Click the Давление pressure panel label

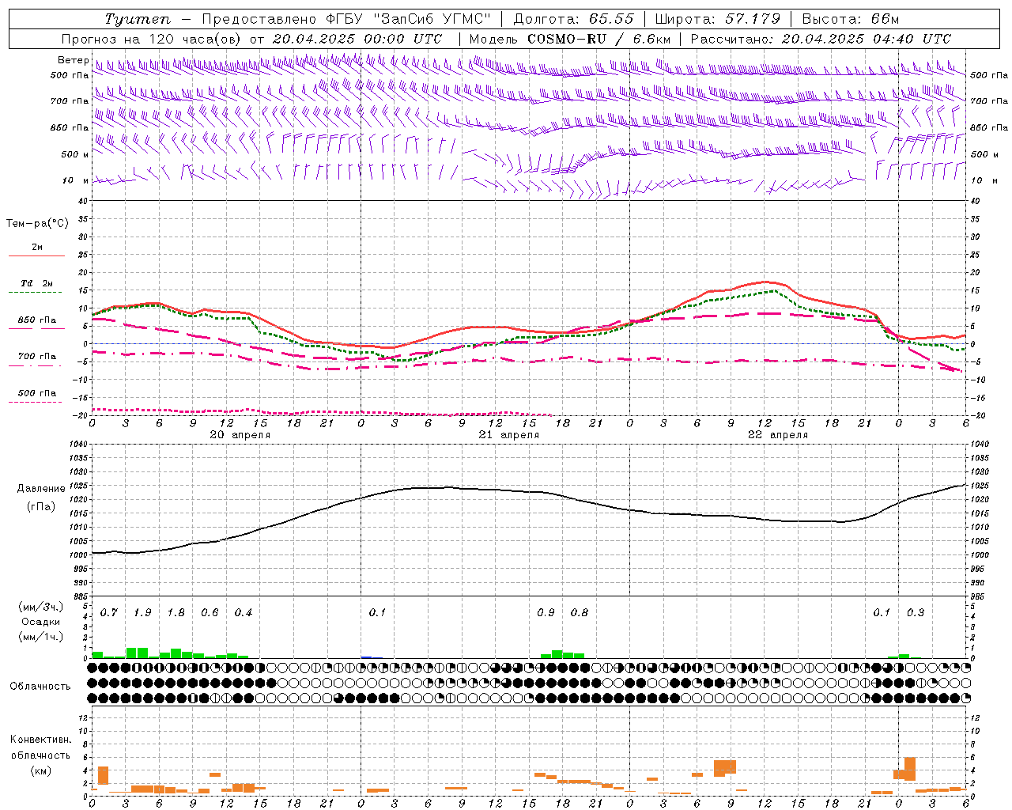pos(40,489)
